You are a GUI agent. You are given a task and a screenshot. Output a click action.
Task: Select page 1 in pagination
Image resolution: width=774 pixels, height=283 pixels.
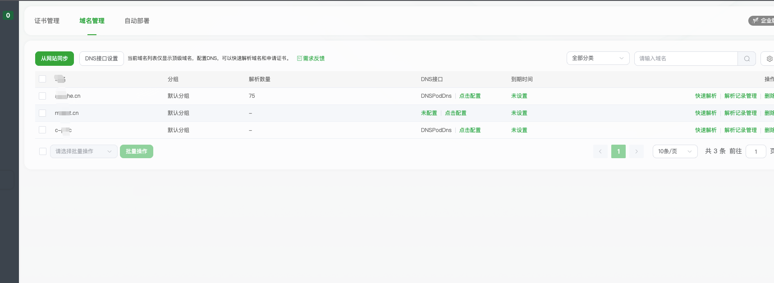pyautogui.click(x=618, y=151)
